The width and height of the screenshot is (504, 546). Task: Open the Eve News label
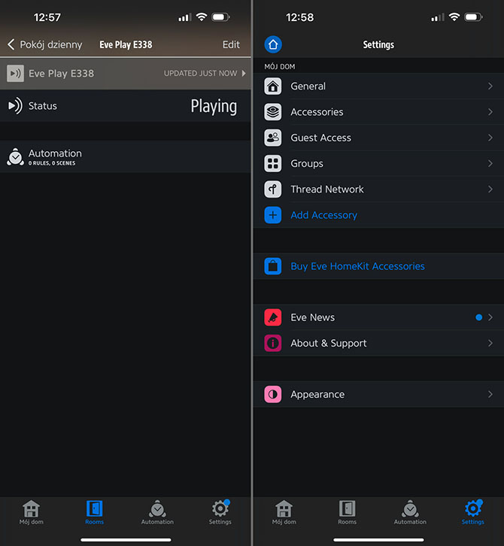pos(313,317)
